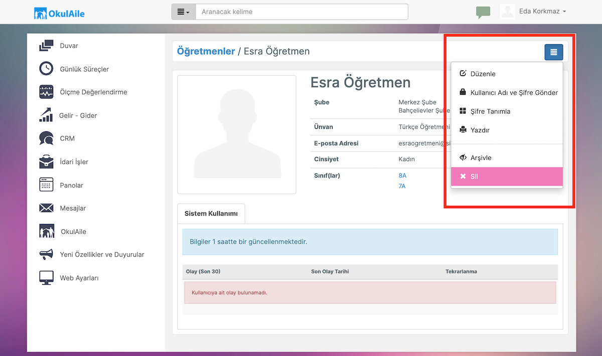Image resolution: width=602 pixels, height=356 pixels.
Task: Select Kullanıcı Adı ve Şifre Gönder
Action: coord(507,92)
